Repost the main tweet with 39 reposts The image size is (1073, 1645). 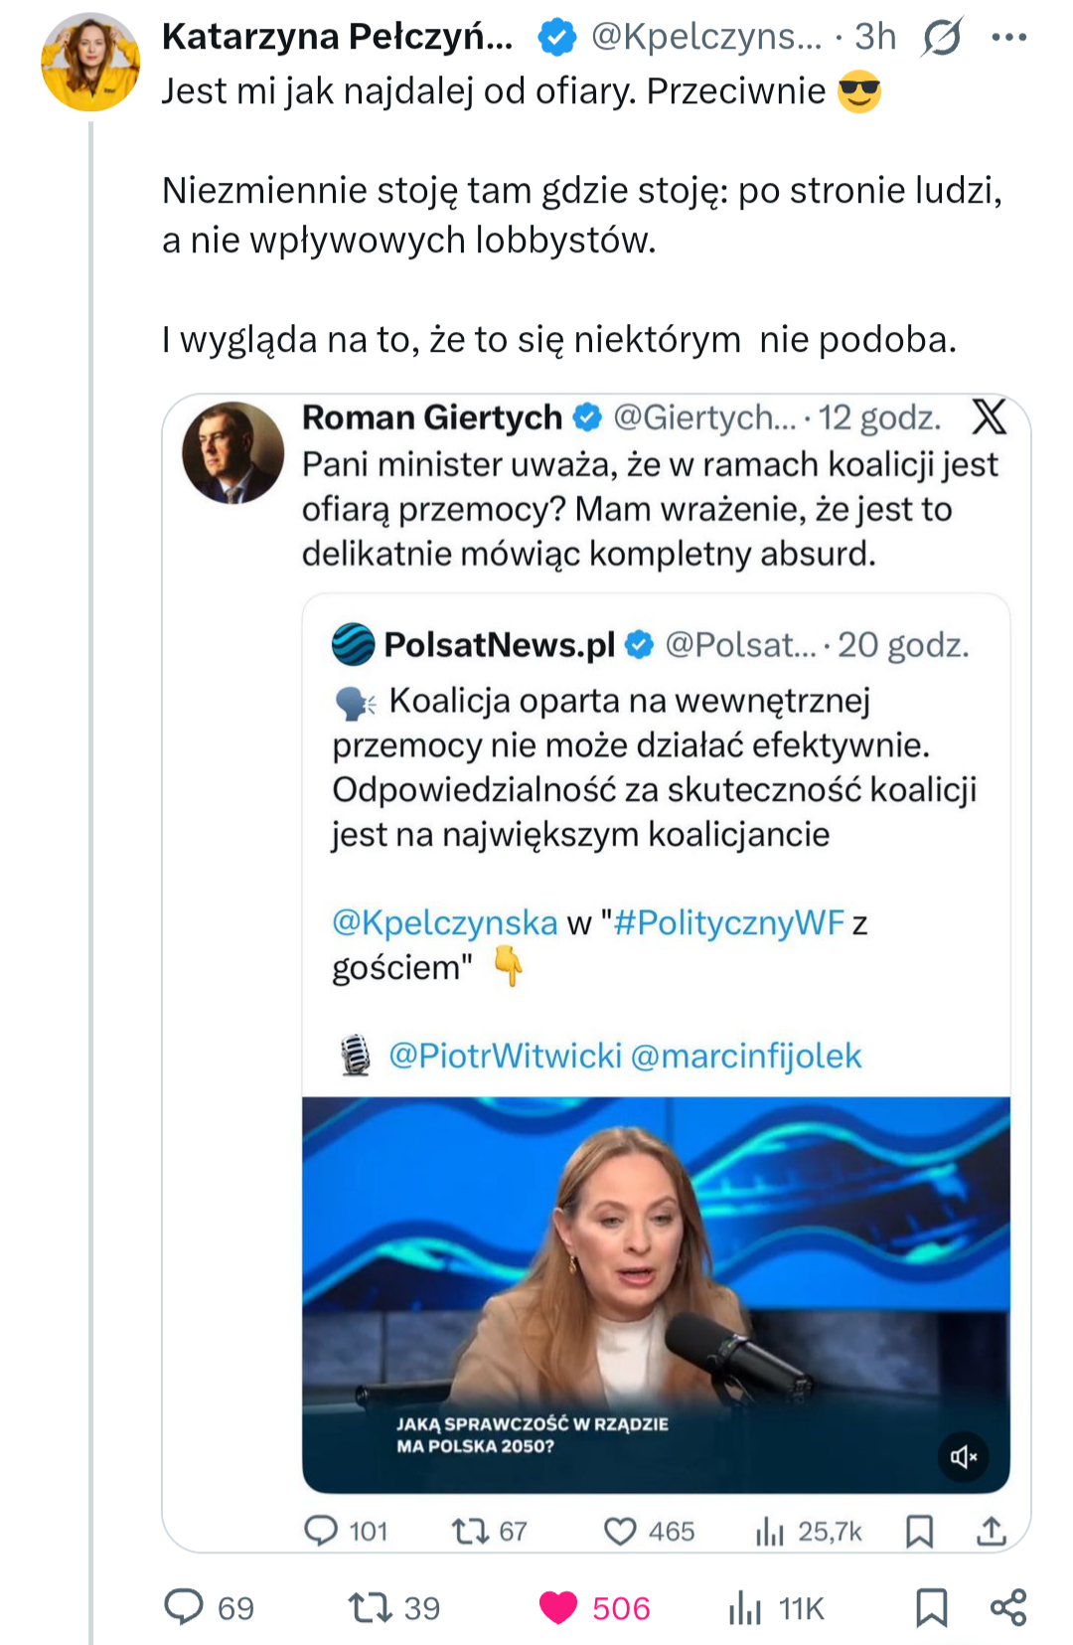click(x=370, y=1607)
